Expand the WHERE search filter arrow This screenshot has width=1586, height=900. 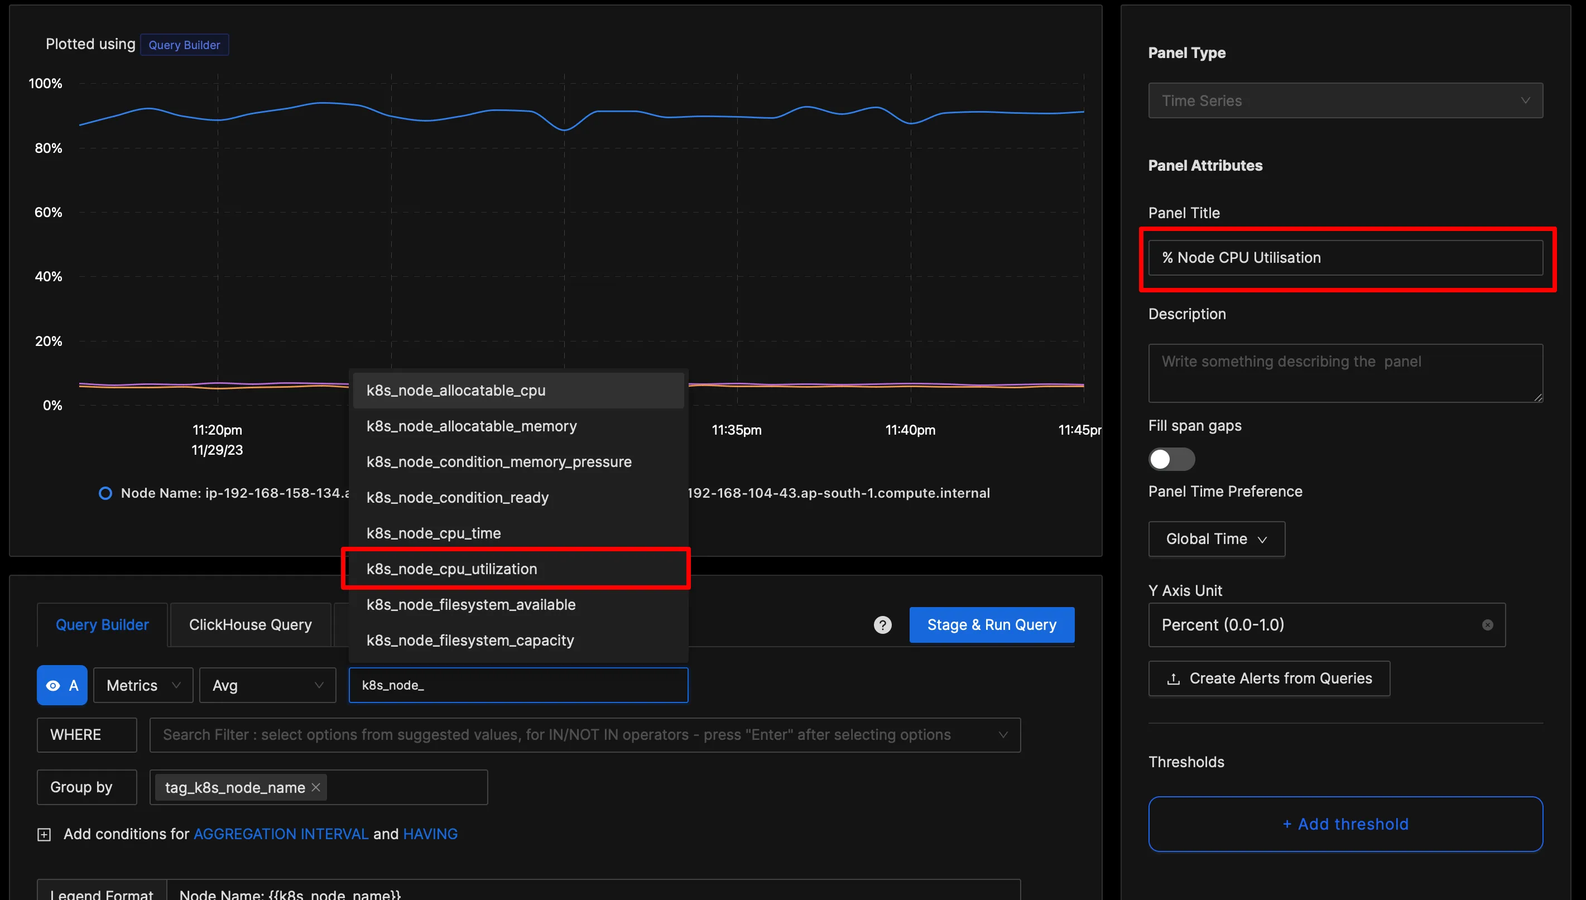tap(1002, 735)
